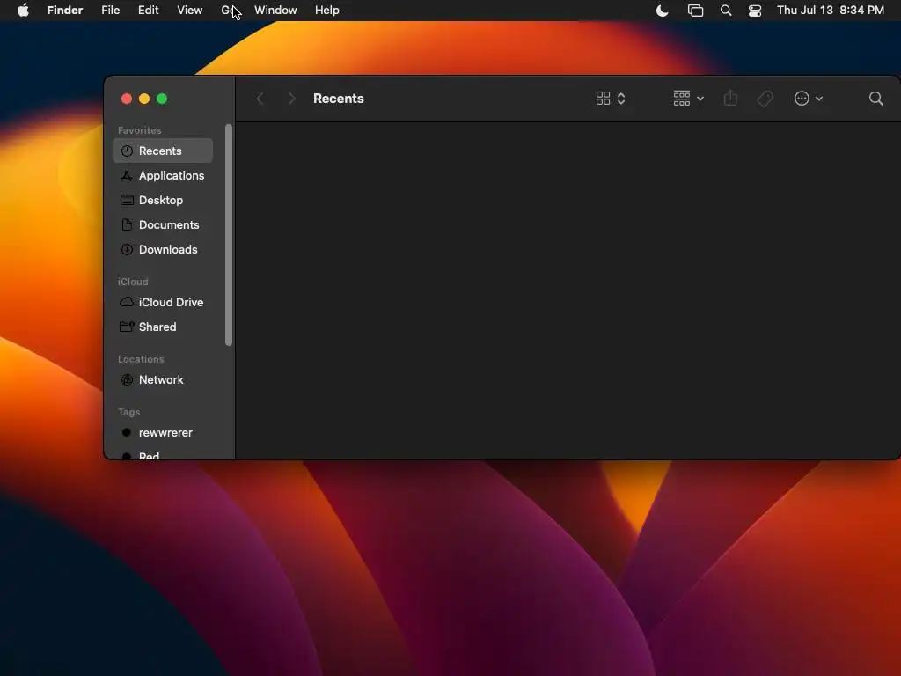Open Shared folder in sidebar
Viewport: 901px width, 676px height.
(x=163, y=327)
